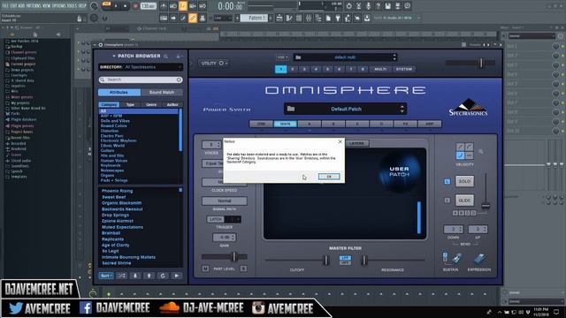Toggle the GLIDE button
This screenshot has height=318, width=566.
coord(464,201)
